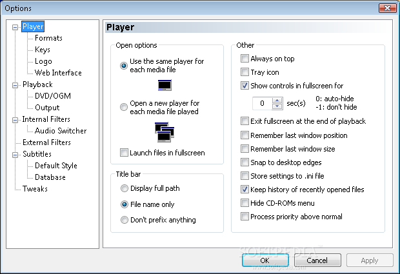Select Display full path title option
This screenshot has height=274, width=400.
point(125,188)
